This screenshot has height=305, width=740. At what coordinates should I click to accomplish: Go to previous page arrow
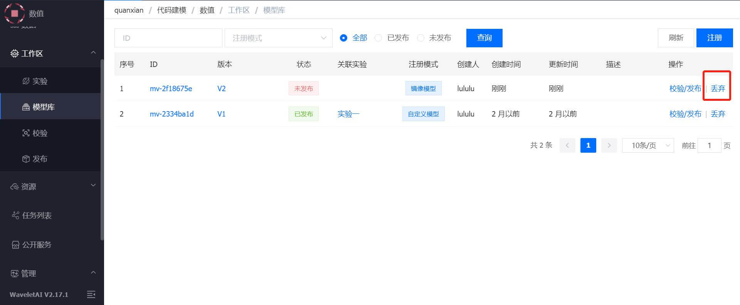567,145
